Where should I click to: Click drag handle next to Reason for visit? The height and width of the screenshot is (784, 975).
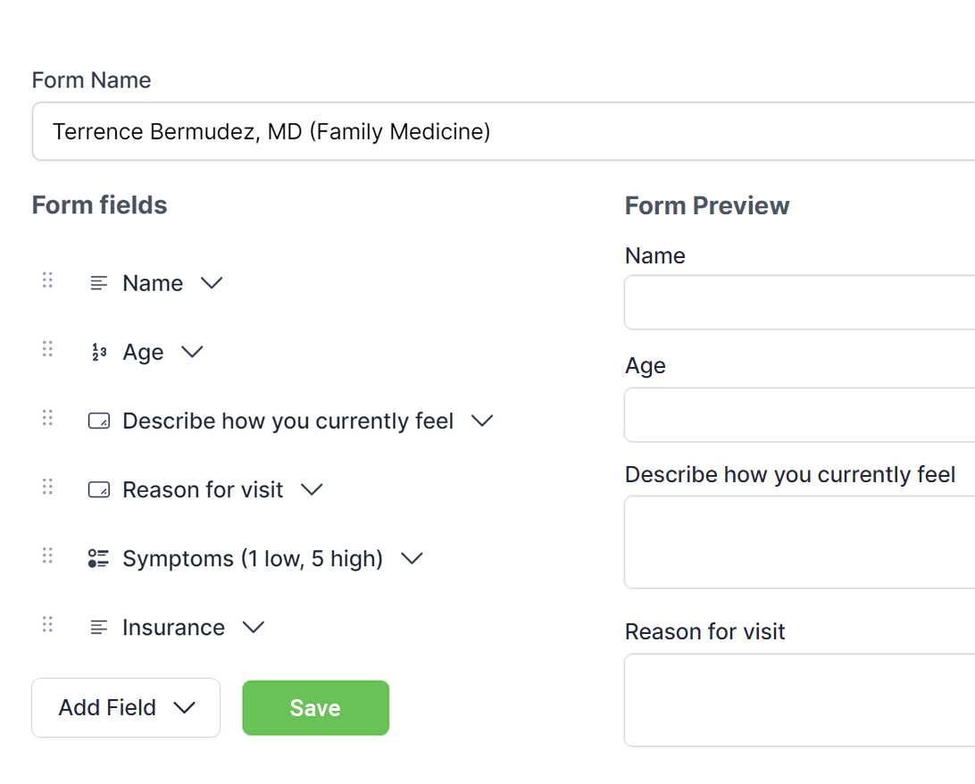[x=47, y=487]
